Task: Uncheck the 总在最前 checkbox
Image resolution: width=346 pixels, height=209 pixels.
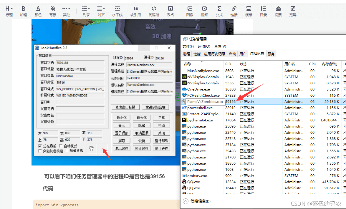Action: click(x=40, y=146)
